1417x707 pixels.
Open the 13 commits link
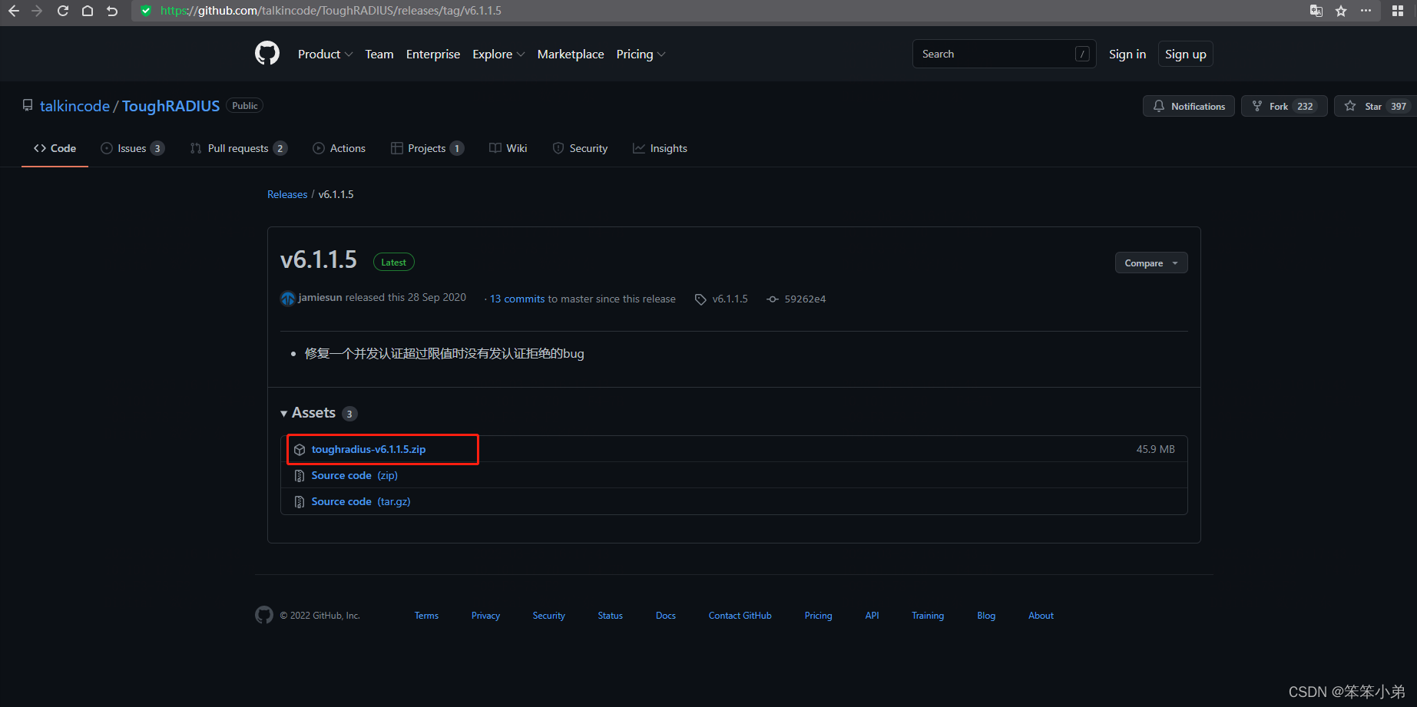tap(518, 299)
